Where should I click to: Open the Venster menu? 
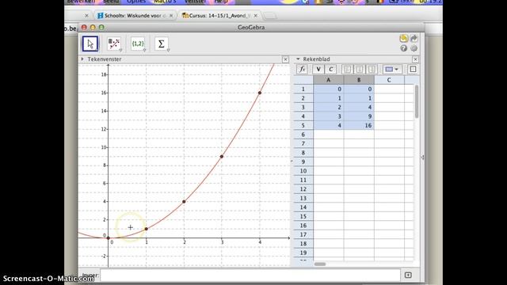[x=196, y=2]
